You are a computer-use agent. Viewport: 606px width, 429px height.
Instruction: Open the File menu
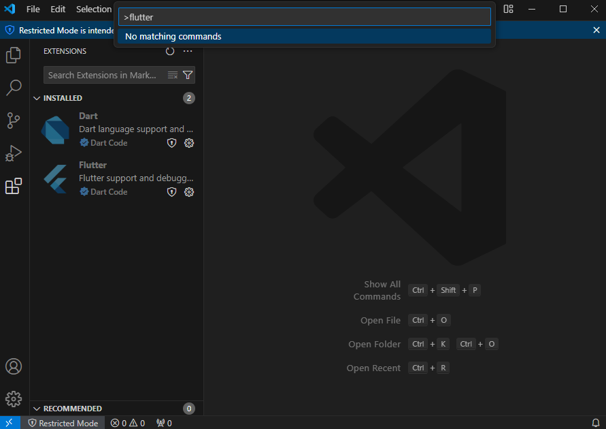pyautogui.click(x=33, y=9)
